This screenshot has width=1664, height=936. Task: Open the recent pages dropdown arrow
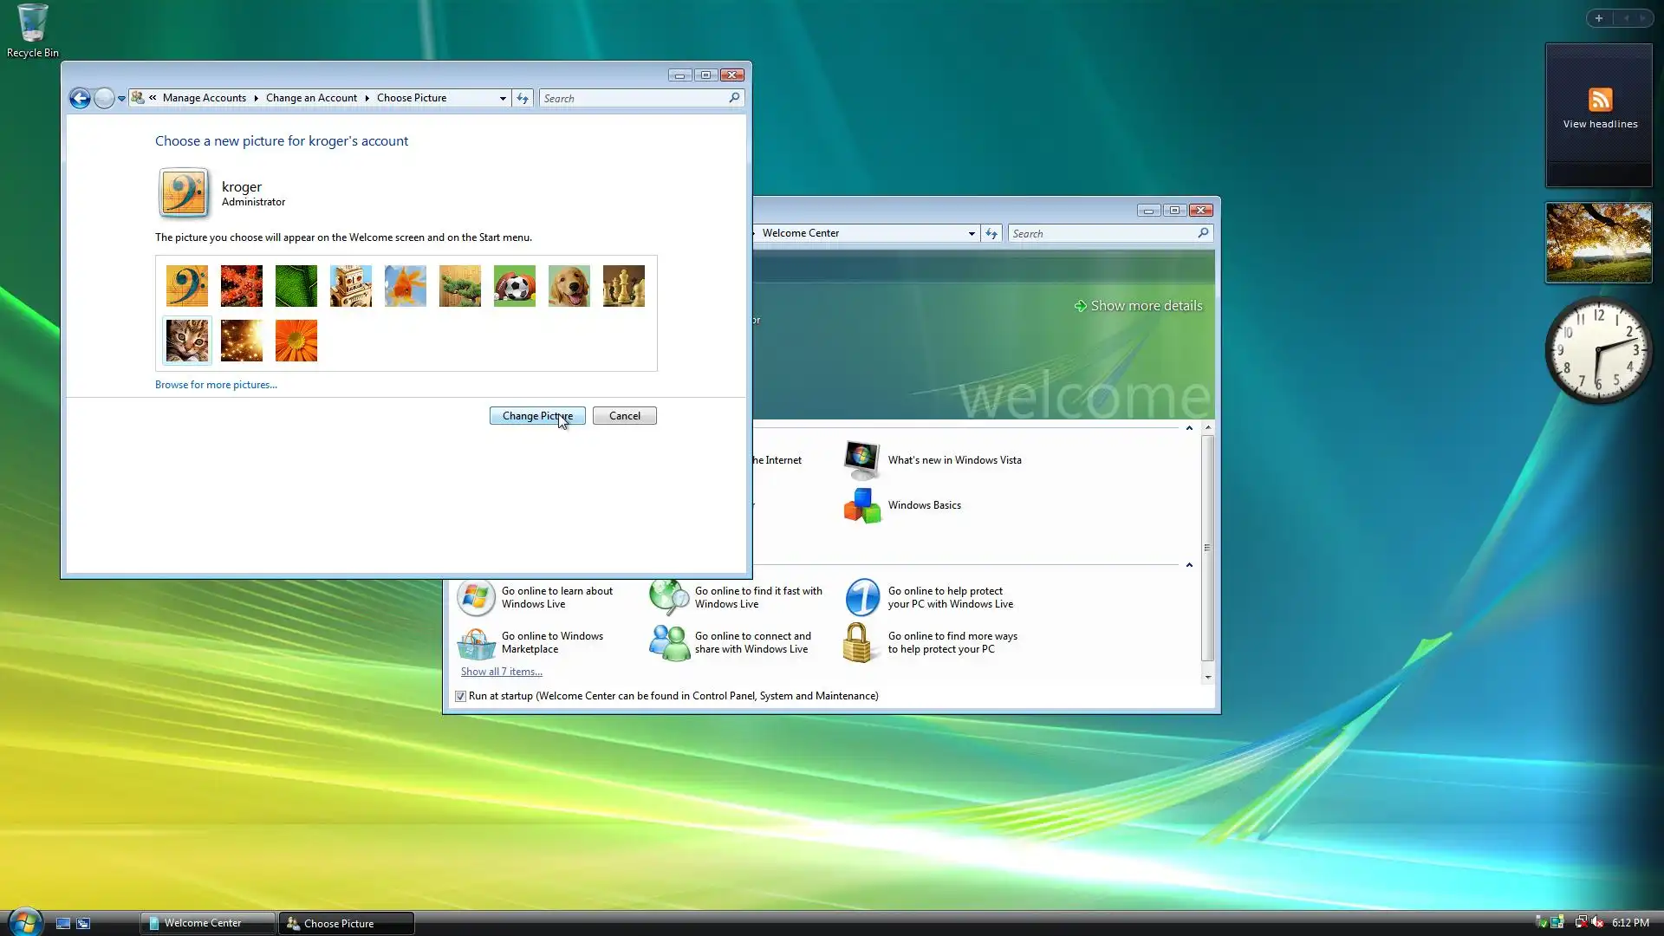point(121,98)
